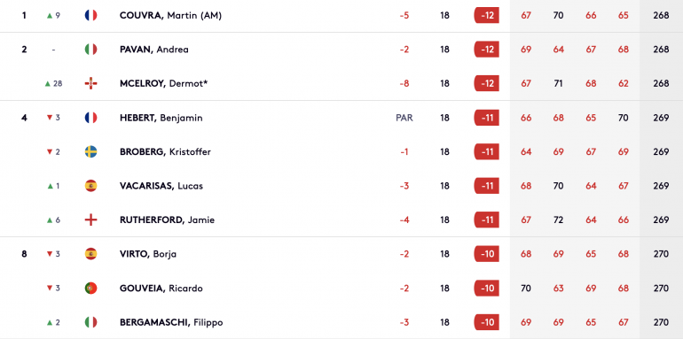Click the Swedish flag next to BROBERG, Kristoffer

(x=90, y=151)
